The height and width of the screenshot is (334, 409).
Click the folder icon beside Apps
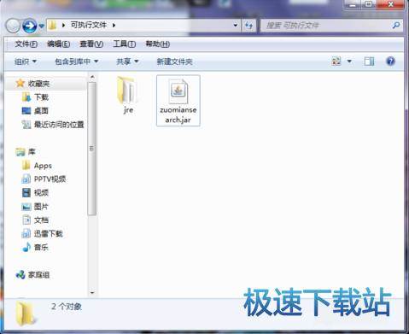coord(26,165)
